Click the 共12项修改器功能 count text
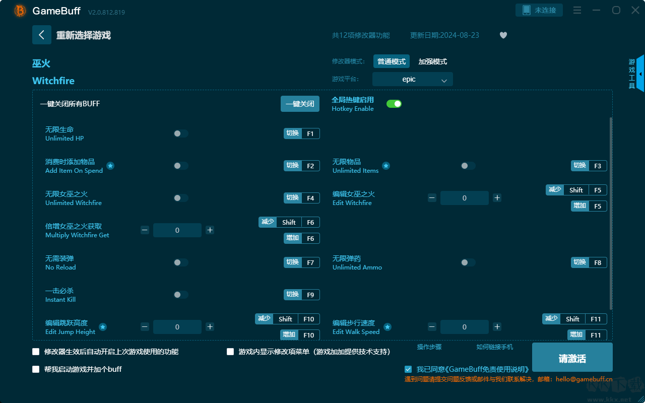The height and width of the screenshot is (403, 645). [361, 35]
